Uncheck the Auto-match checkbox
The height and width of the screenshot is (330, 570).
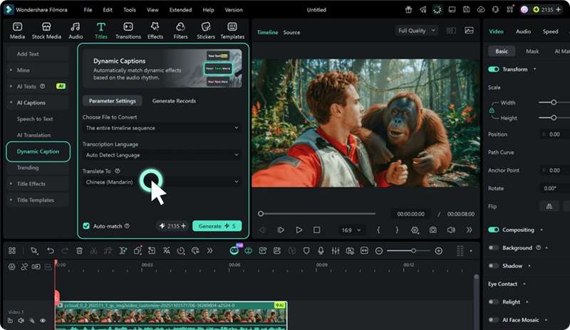(x=86, y=226)
